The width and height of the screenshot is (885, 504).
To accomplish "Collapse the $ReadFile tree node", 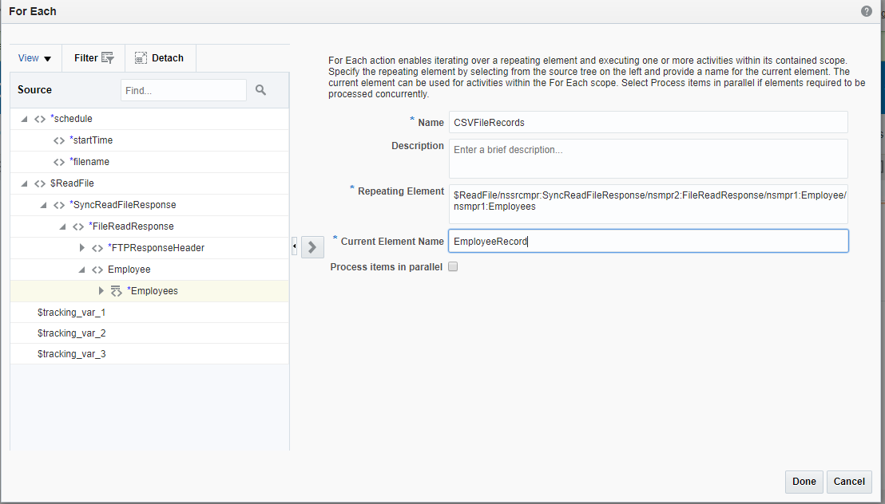I will (x=25, y=183).
